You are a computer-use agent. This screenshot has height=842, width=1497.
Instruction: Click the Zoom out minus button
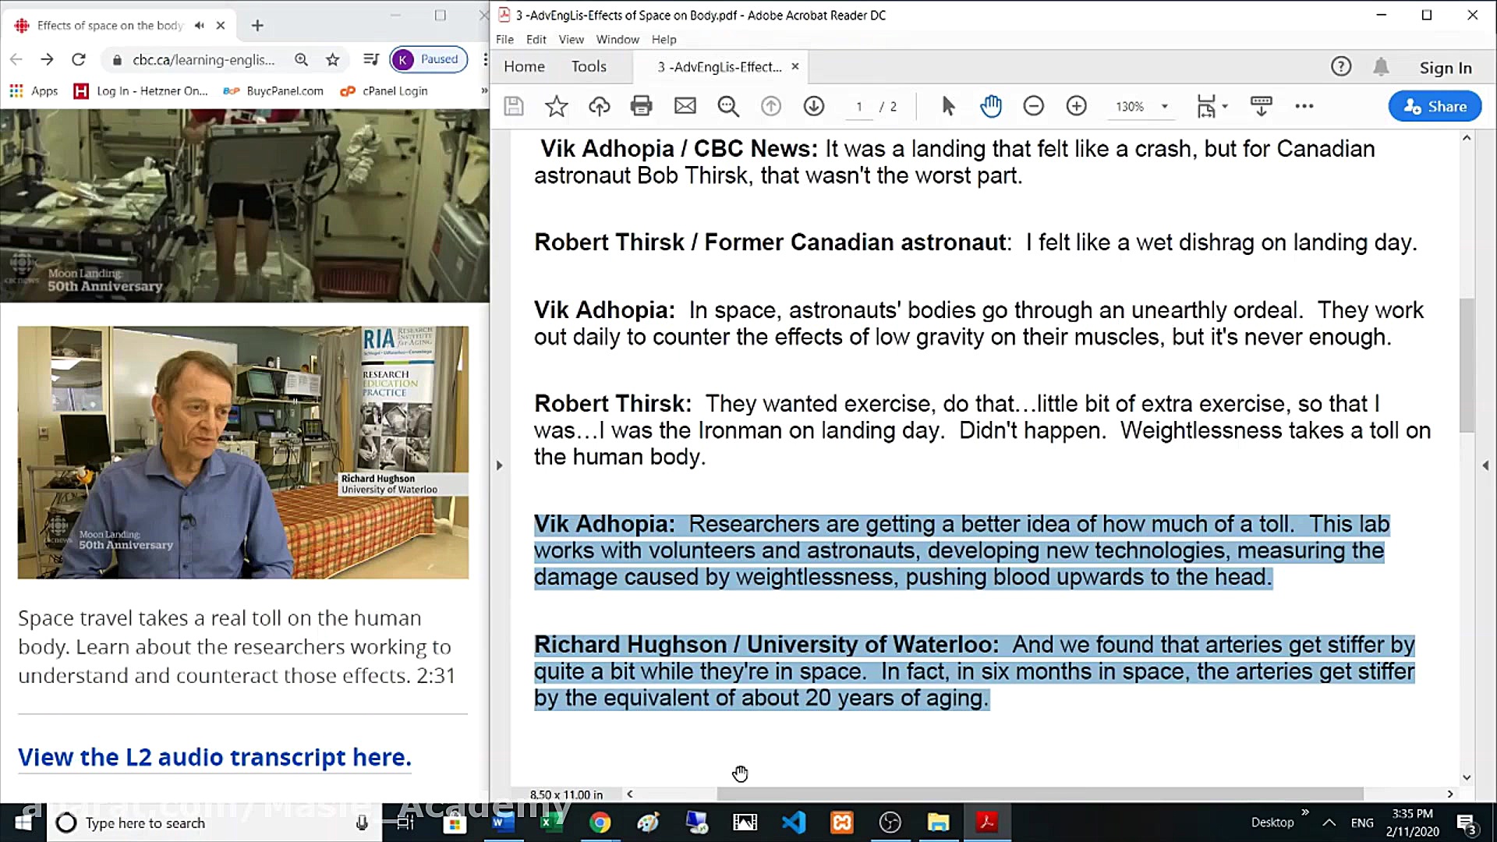1033,106
